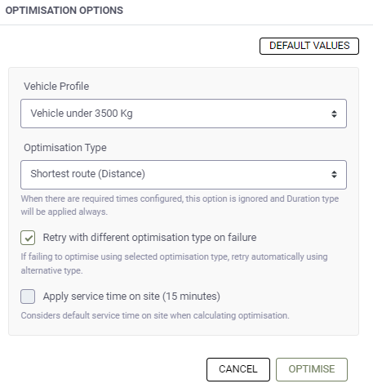Viewport: 373px width, 388px height.
Task: Click the 'Apply service time on site (15 minutes)' label
Action: pos(131,297)
